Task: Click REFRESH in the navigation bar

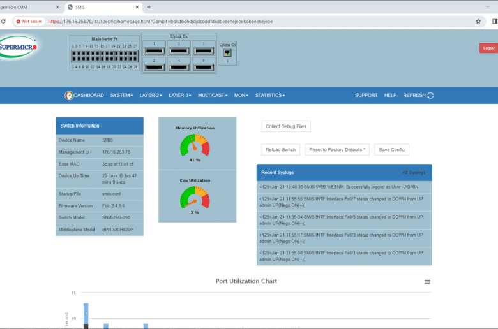Action: 414,95
